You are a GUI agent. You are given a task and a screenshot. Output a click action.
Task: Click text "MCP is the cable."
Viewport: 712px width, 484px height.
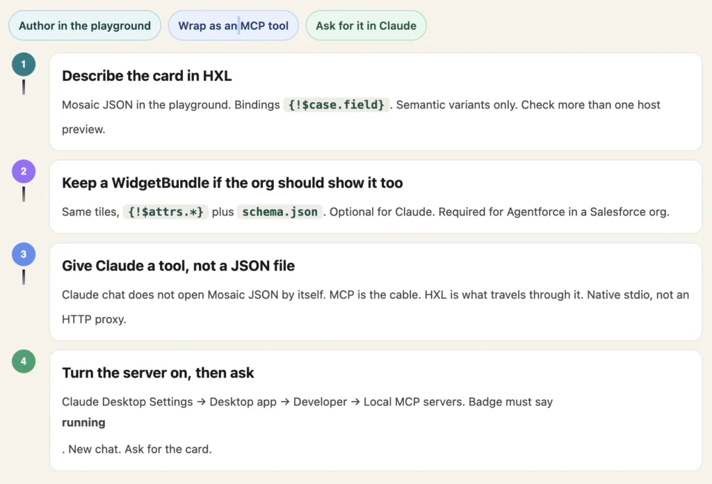(x=375, y=295)
